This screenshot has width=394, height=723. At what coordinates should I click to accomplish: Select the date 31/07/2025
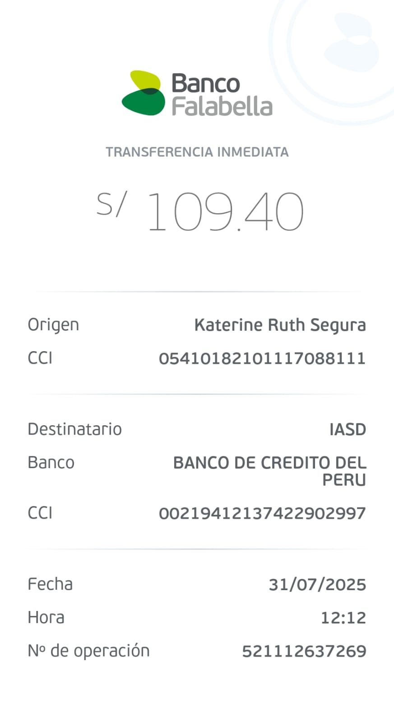(x=317, y=585)
